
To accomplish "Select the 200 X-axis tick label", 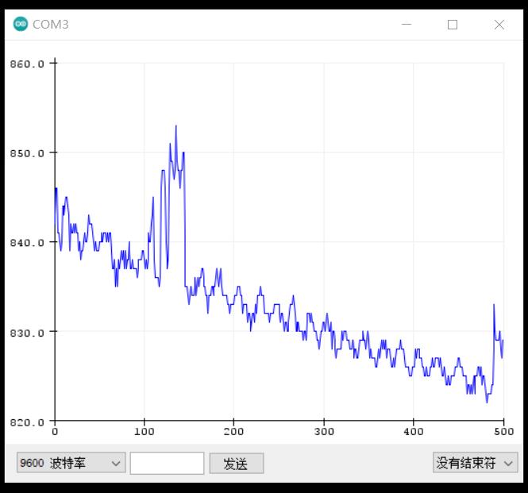I will [233, 432].
